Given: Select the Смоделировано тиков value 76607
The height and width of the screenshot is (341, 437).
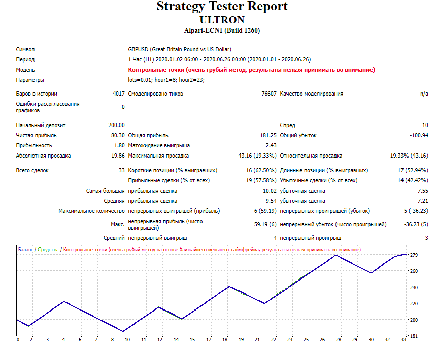Looking at the screenshot, I should [269, 94].
